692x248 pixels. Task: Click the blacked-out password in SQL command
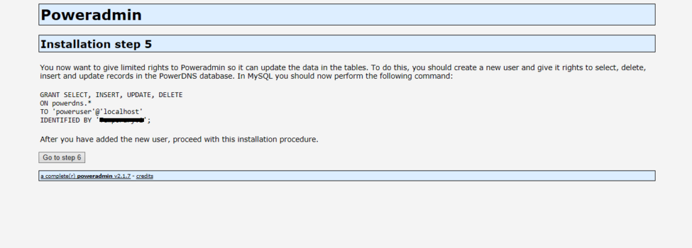coord(122,120)
